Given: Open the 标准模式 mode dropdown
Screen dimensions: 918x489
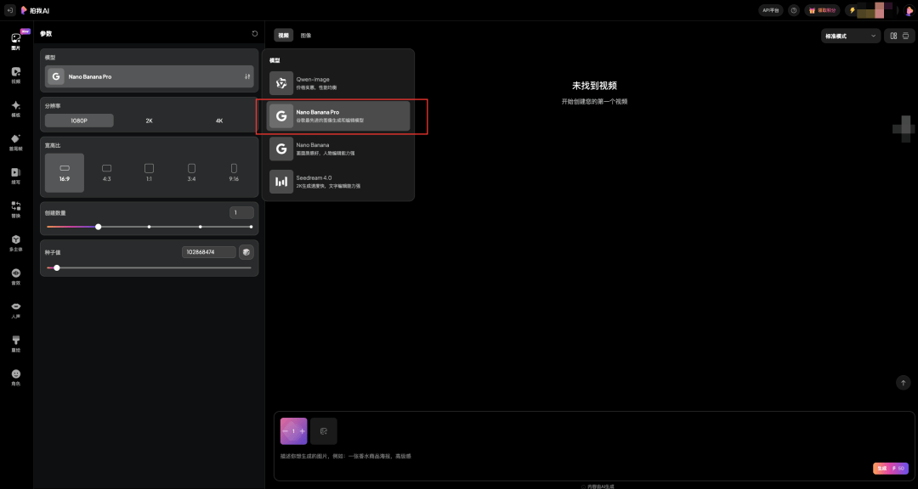Looking at the screenshot, I should tap(850, 36).
